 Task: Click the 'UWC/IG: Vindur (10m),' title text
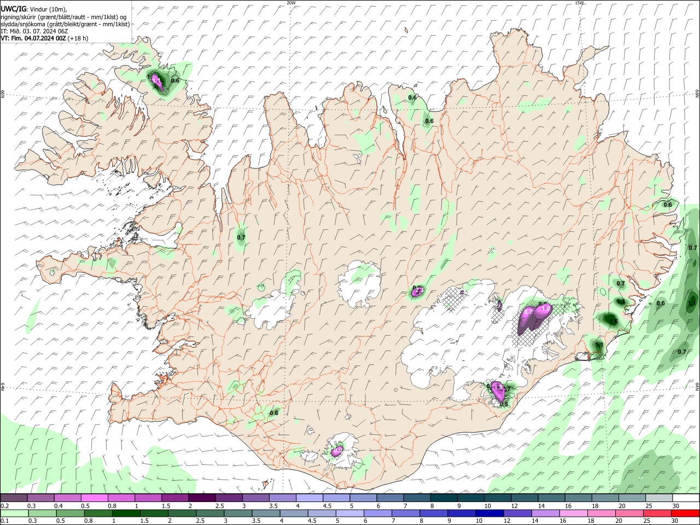click(x=34, y=9)
